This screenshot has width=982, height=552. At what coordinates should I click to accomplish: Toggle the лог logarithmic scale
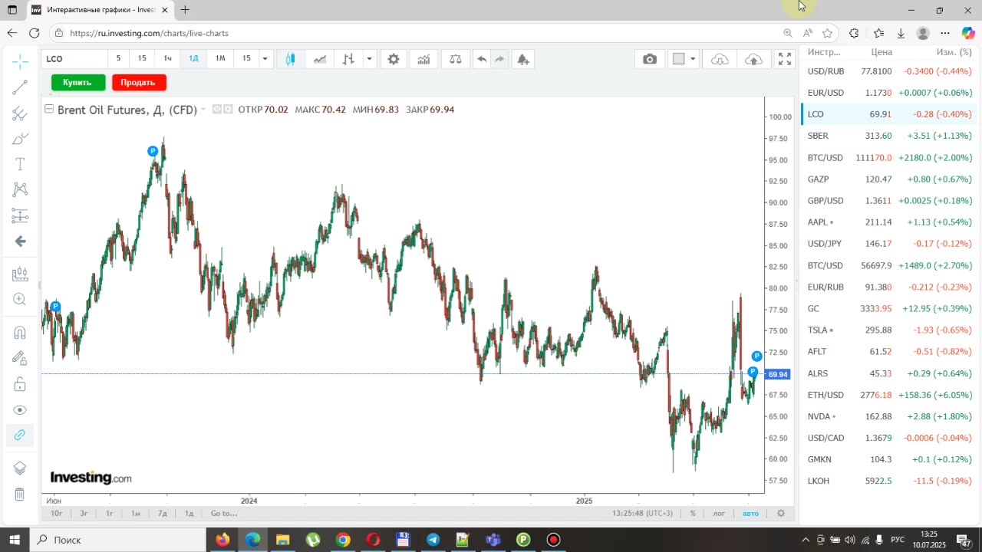click(719, 514)
